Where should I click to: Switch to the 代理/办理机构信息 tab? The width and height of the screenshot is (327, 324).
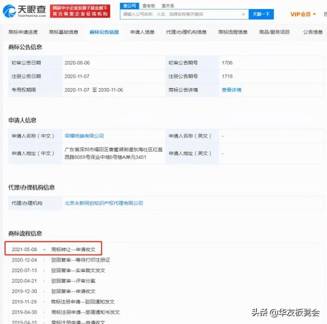(x=186, y=32)
